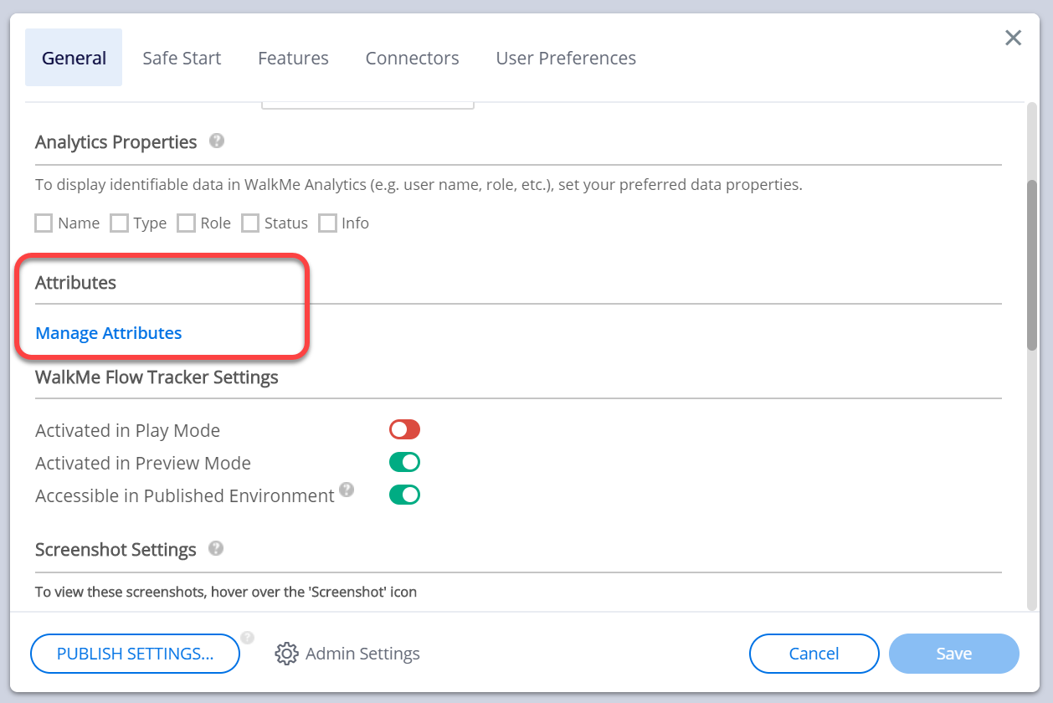
Task: Click the 'To display identifiable data' description
Action: [419, 185]
